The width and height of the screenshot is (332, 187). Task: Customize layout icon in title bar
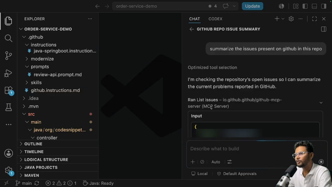click(x=296, y=6)
